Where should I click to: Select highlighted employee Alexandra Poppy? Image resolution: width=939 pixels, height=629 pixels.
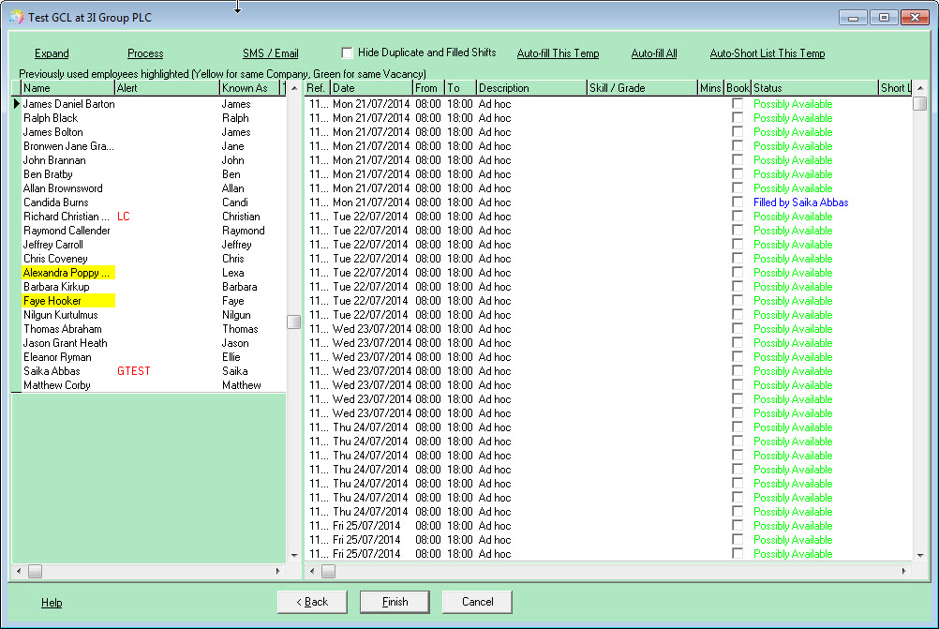[67, 273]
